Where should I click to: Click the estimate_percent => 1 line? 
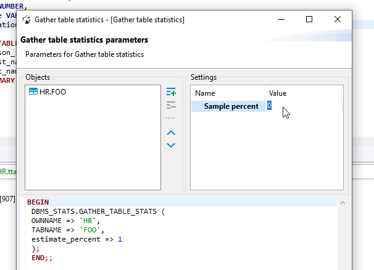click(x=77, y=239)
